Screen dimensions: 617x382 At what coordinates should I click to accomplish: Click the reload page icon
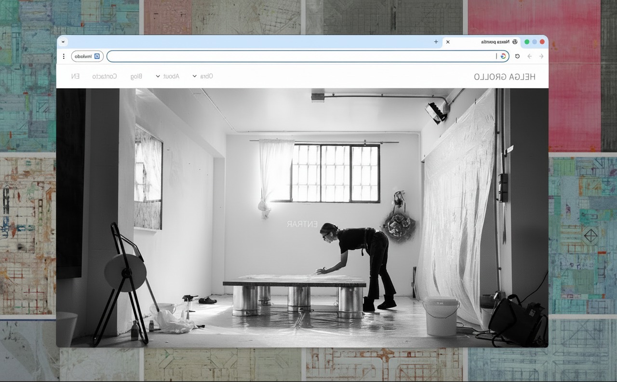coord(517,56)
